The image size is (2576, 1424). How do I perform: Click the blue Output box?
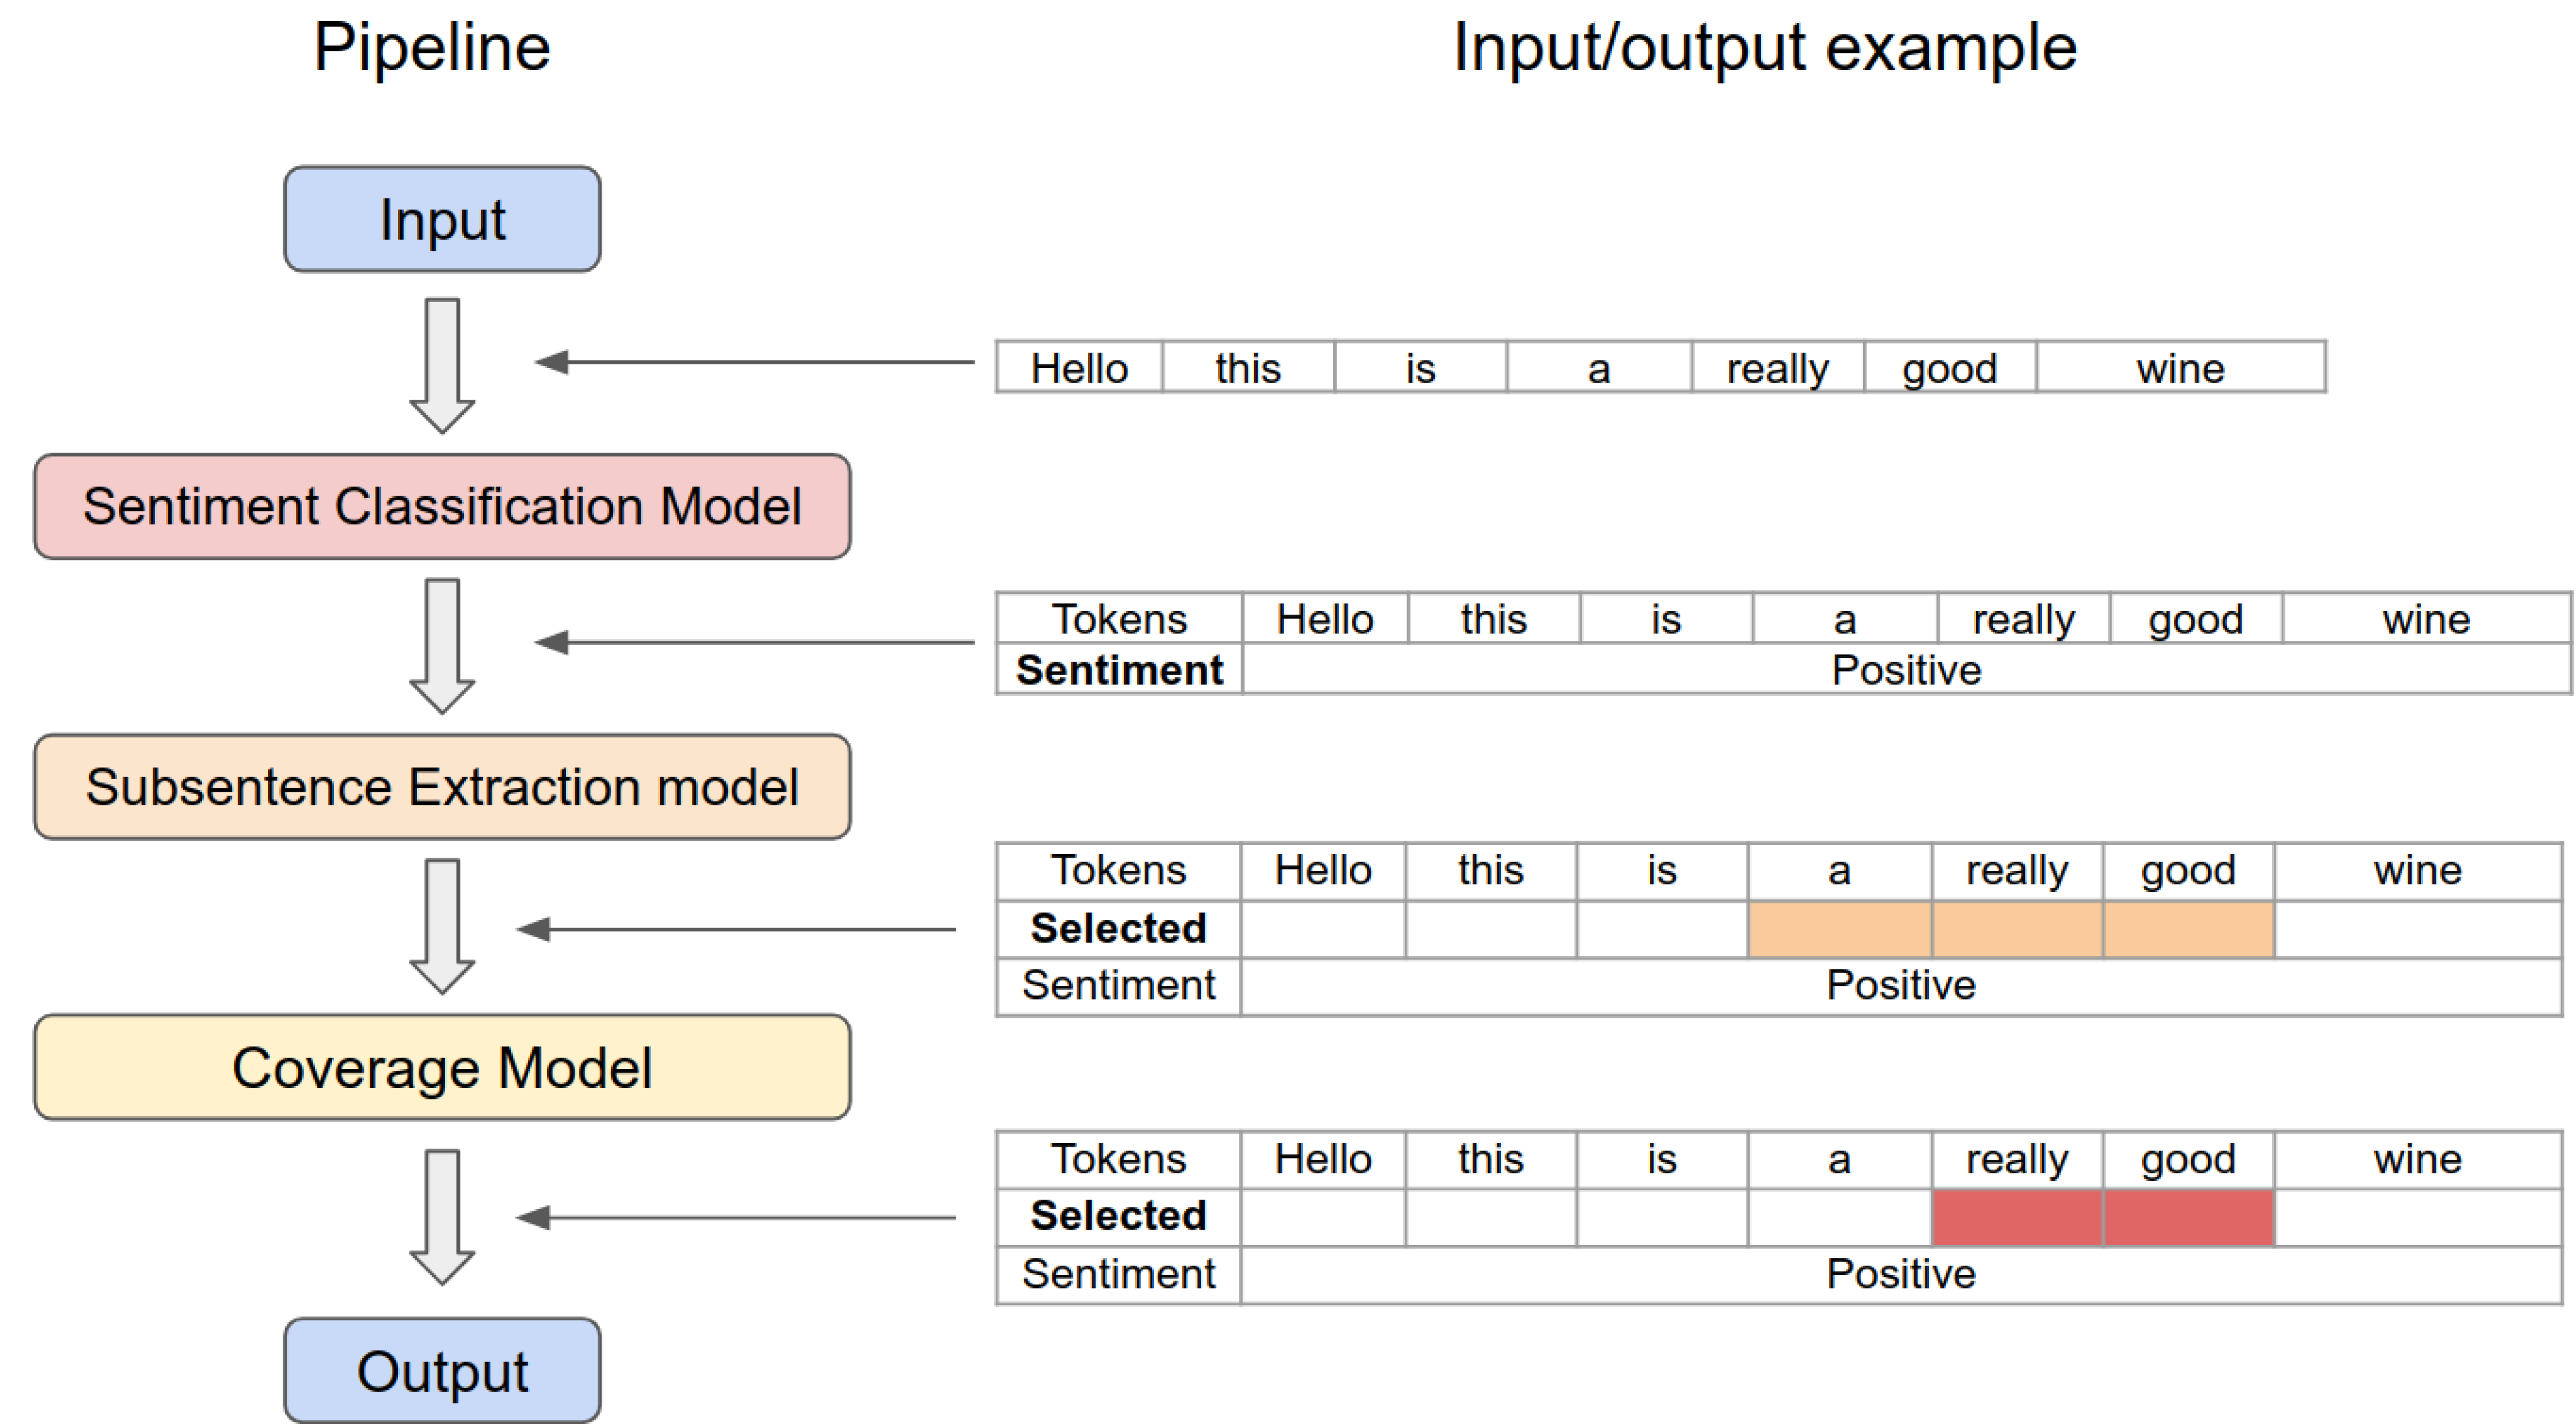click(x=442, y=1371)
